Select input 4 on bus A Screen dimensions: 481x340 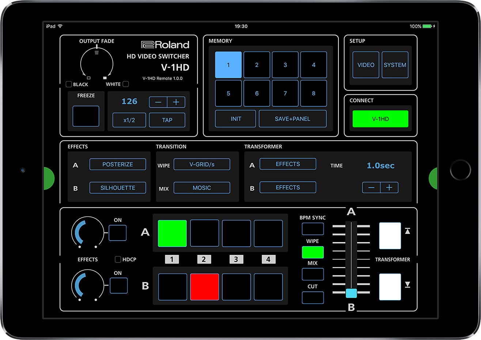pyautogui.click(x=268, y=233)
